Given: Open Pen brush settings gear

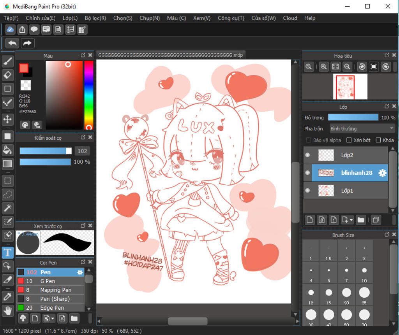Looking at the screenshot, I should (80, 272).
